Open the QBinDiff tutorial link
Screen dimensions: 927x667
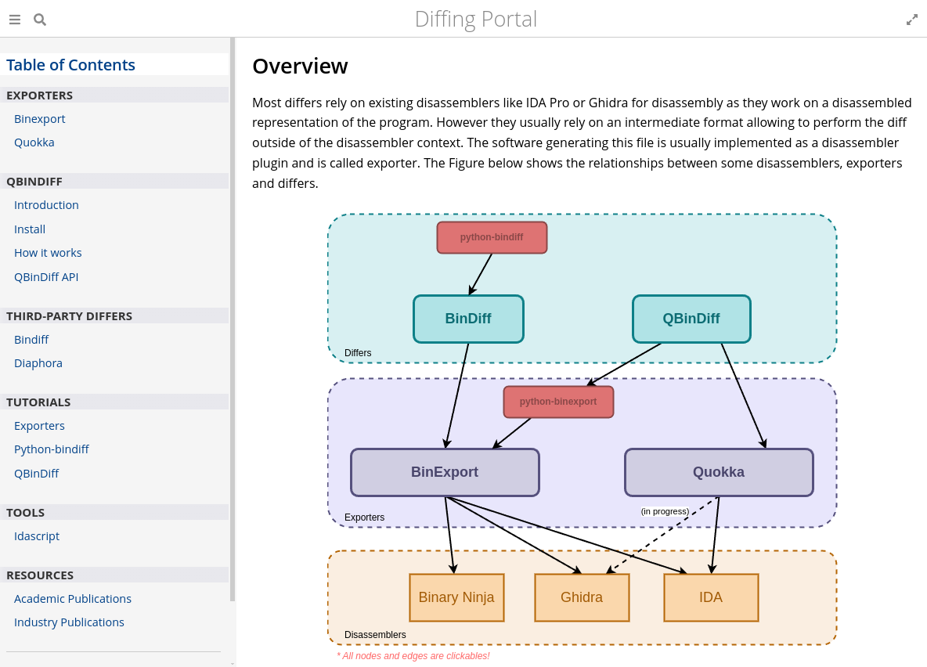[37, 474]
